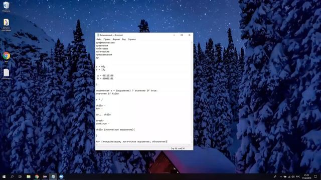Screen dimensions: 321x180
Task: Open the People icon in system tray
Action: point(275,176)
